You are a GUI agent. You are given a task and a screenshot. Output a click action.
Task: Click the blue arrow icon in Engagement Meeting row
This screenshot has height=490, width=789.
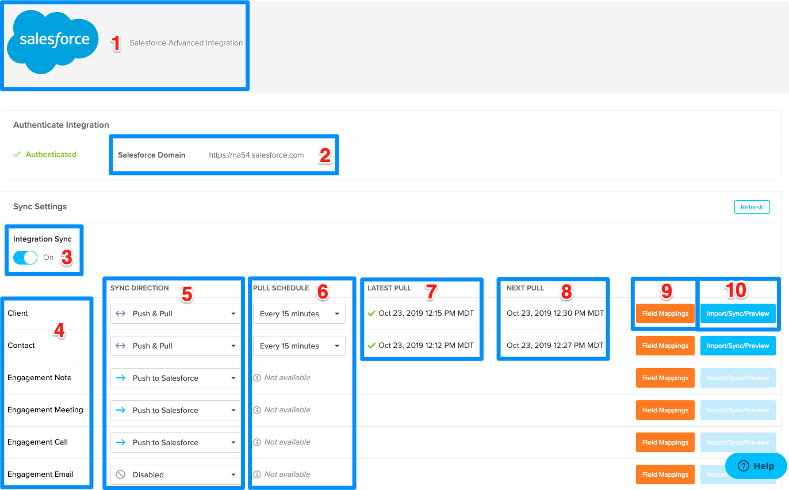(121, 410)
